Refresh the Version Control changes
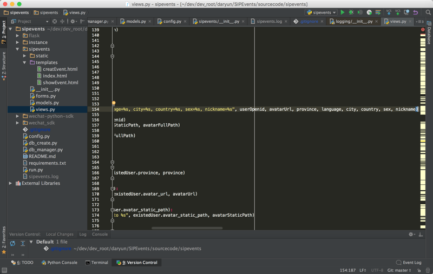This screenshot has height=274, width=433. coord(12,243)
